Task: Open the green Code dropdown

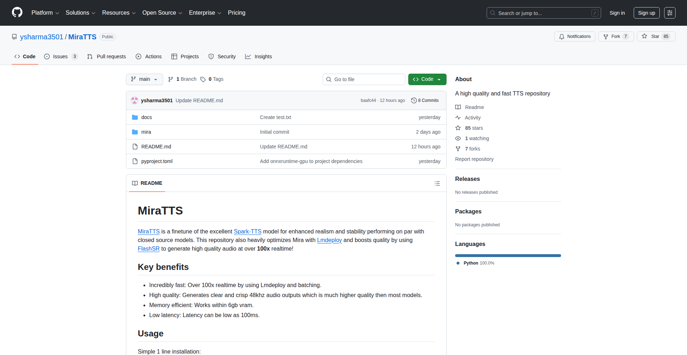Action: pyautogui.click(x=427, y=79)
